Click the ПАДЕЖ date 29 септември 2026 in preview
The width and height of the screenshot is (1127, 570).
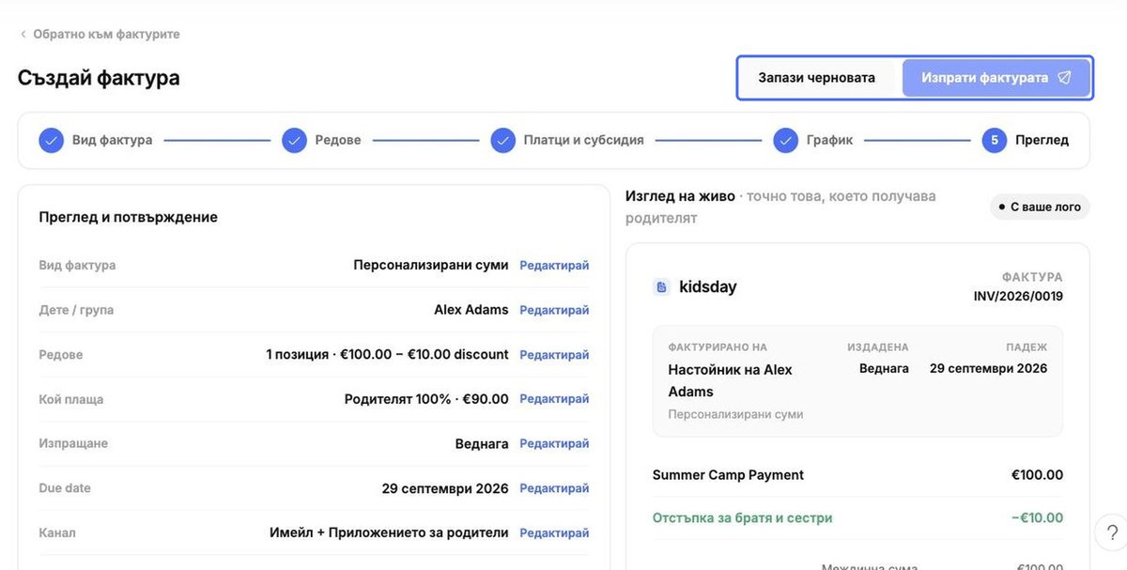[x=988, y=368]
